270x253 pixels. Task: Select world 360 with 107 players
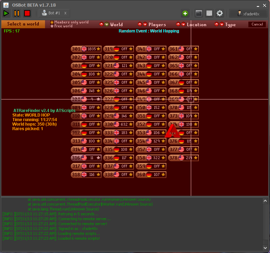pyautogui.click(x=151, y=174)
